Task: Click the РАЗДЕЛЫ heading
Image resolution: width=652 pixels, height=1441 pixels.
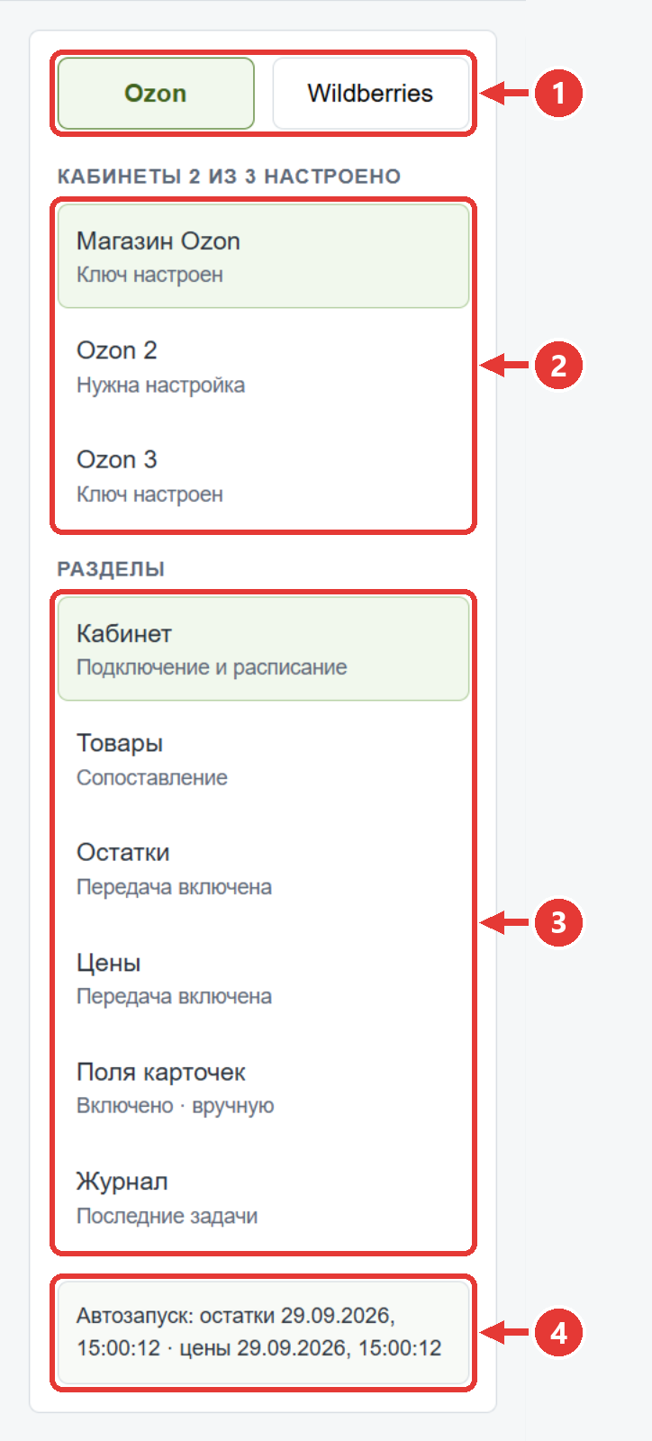Action: (111, 569)
